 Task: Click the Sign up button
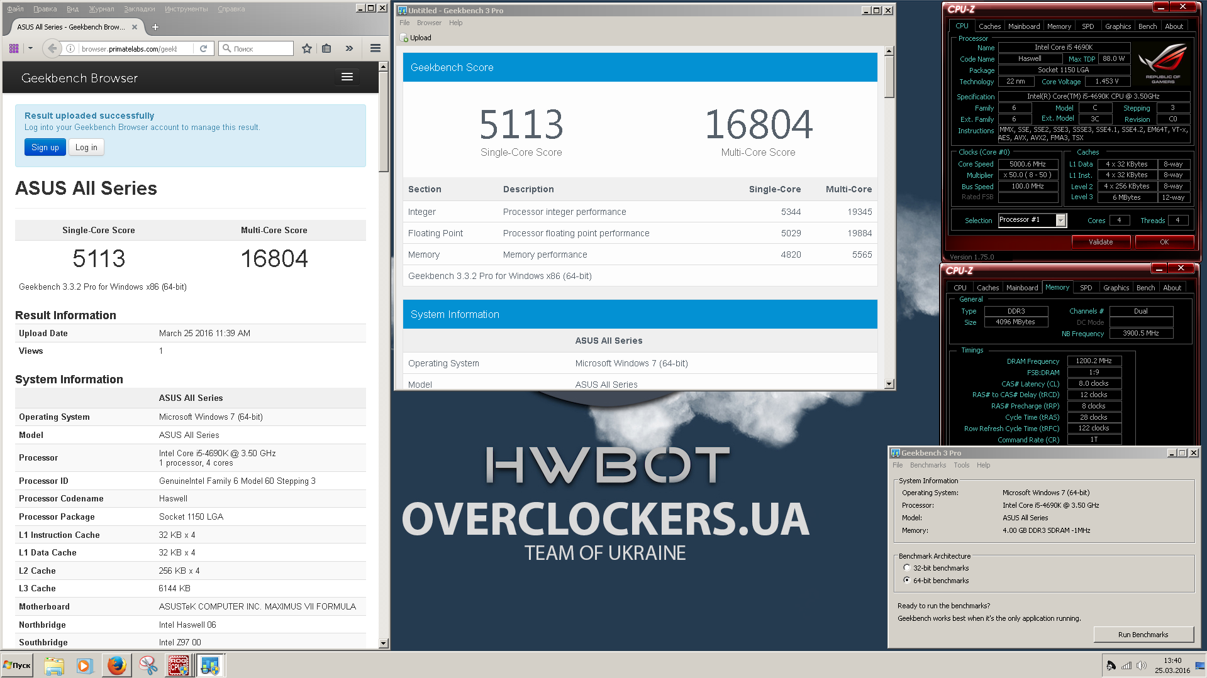45,147
